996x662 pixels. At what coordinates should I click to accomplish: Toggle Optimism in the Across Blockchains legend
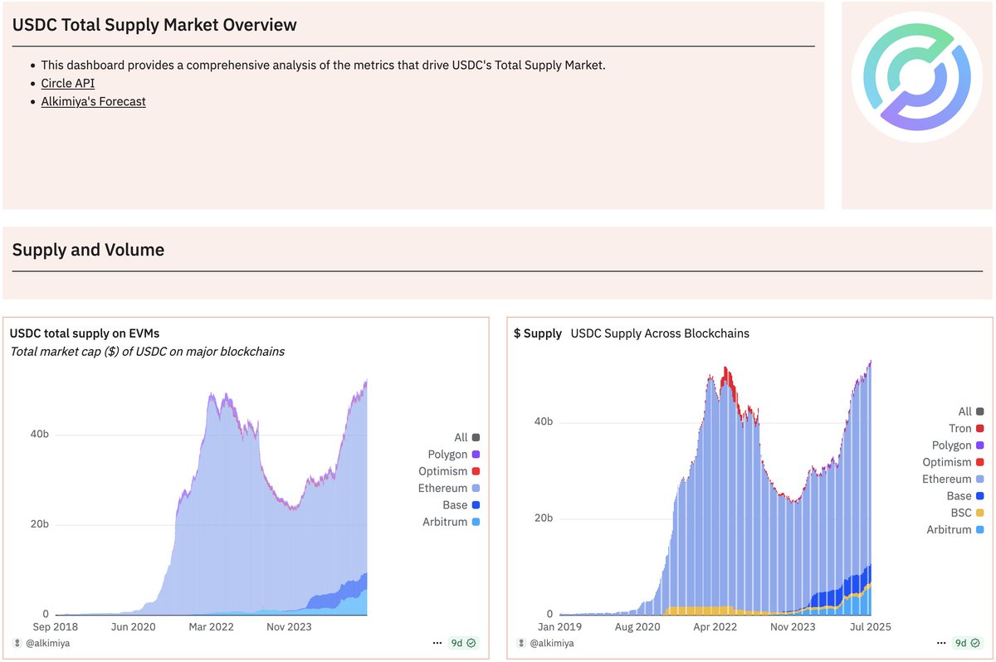954,462
